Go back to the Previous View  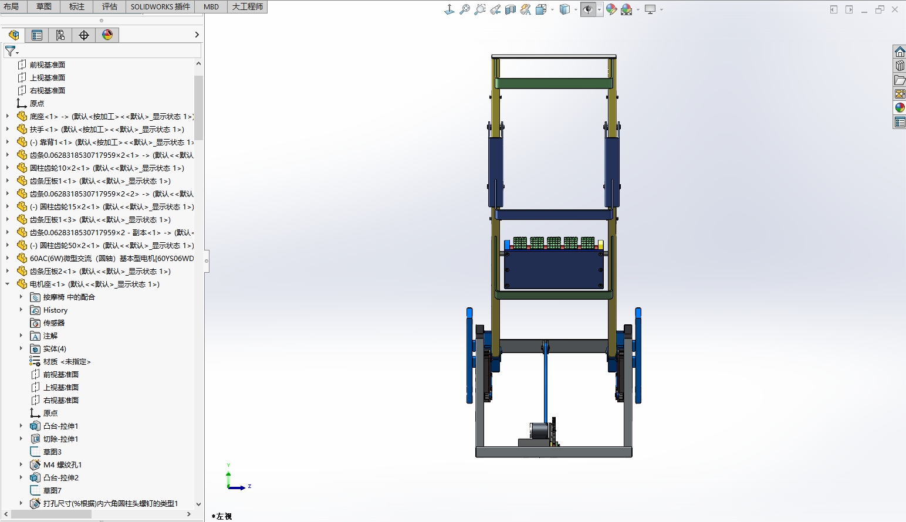[x=495, y=9]
